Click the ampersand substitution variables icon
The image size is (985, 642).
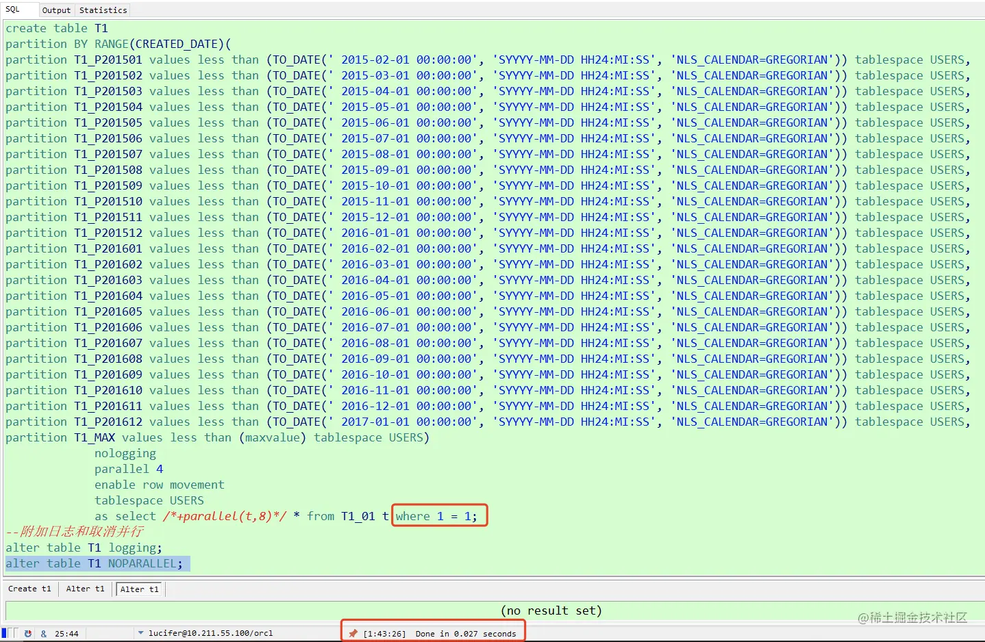(x=44, y=634)
